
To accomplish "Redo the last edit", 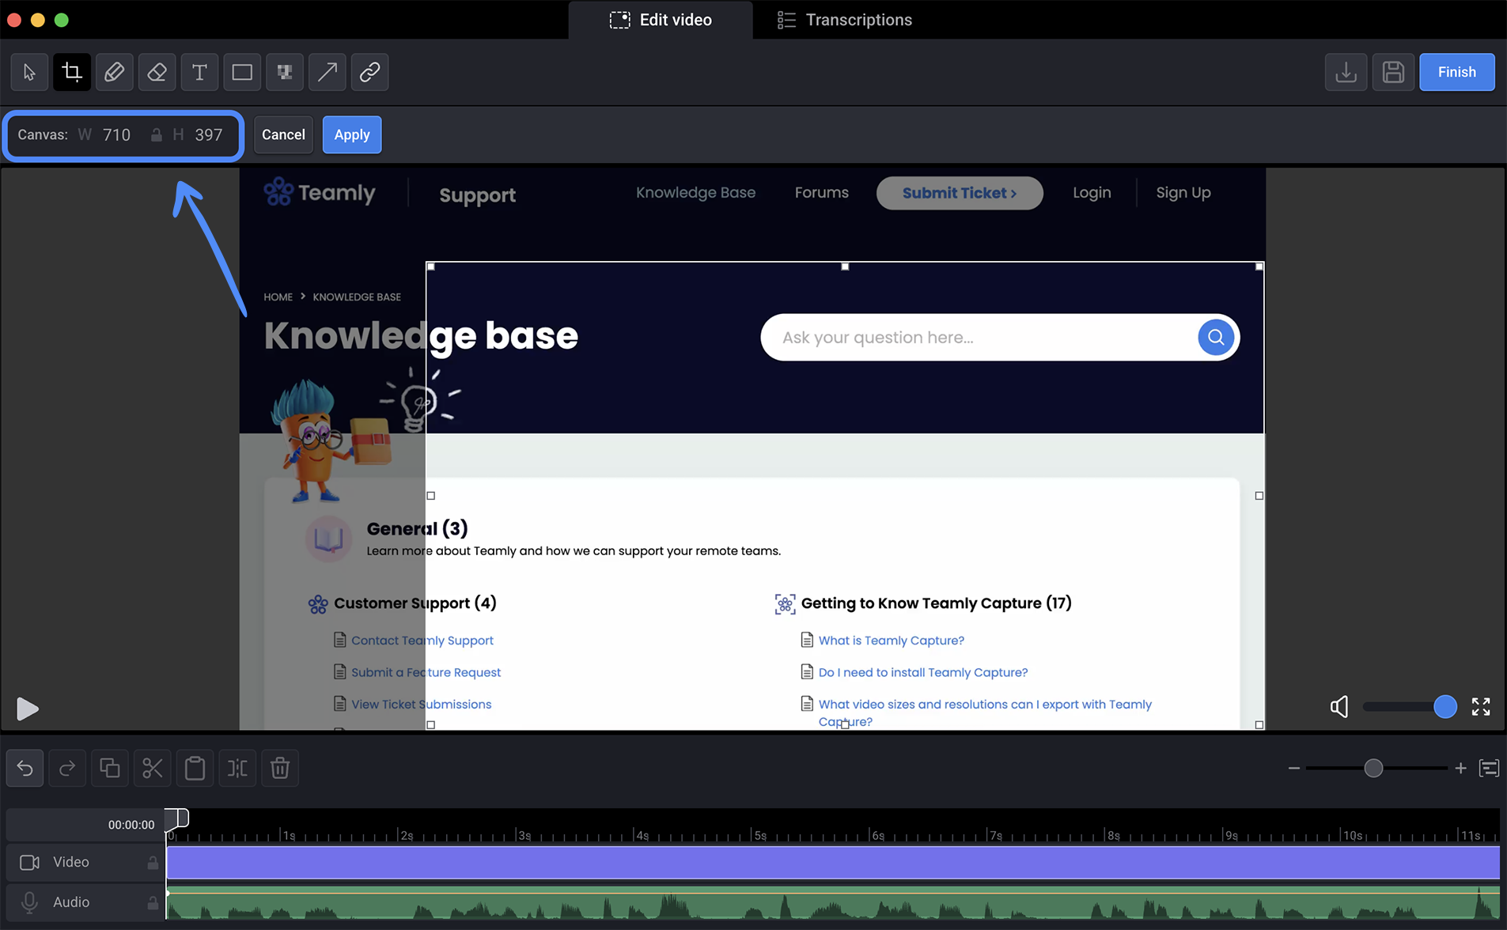I will 67,768.
